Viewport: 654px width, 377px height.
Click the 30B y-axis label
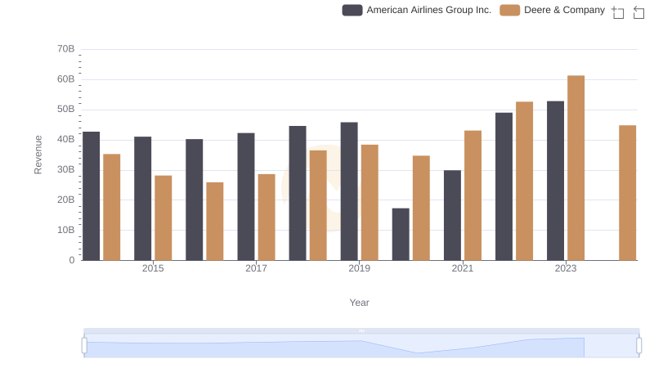pyautogui.click(x=66, y=170)
